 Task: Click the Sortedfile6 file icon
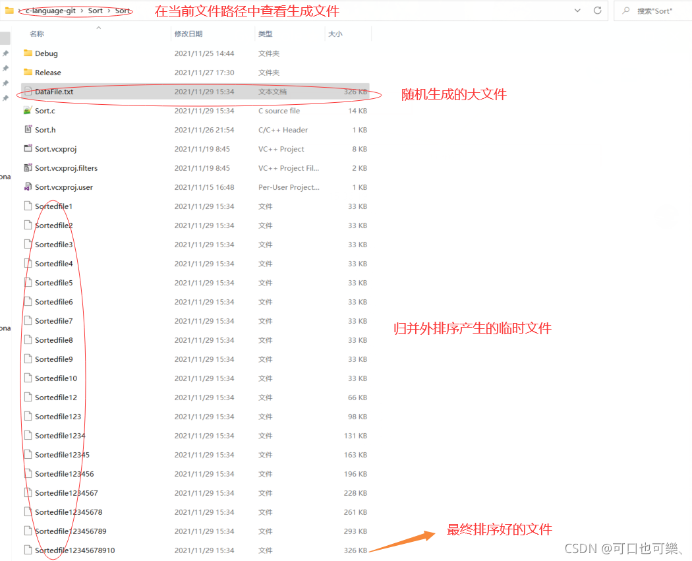point(28,301)
